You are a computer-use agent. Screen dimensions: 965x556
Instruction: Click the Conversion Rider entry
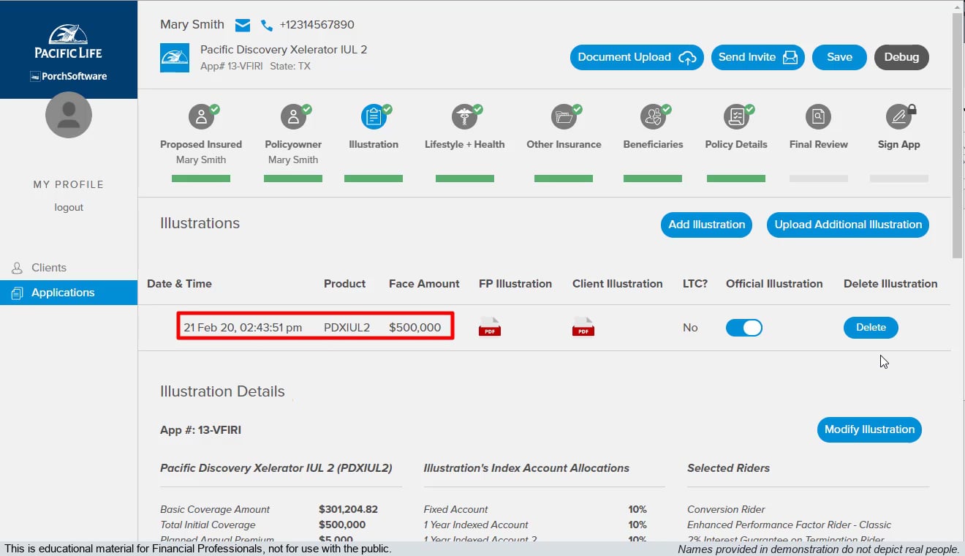click(726, 509)
